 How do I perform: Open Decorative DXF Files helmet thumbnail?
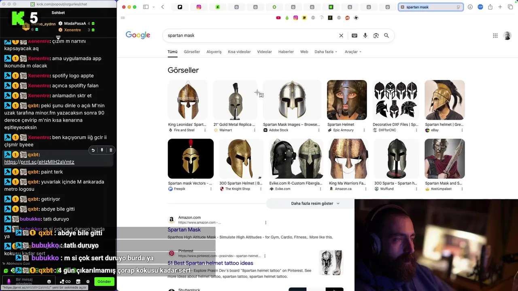pos(395,100)
